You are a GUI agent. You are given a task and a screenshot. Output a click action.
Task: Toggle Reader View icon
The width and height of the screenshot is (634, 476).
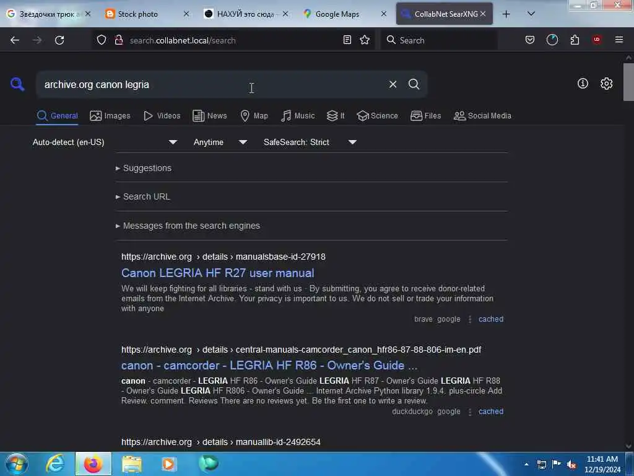pos(347,40)
